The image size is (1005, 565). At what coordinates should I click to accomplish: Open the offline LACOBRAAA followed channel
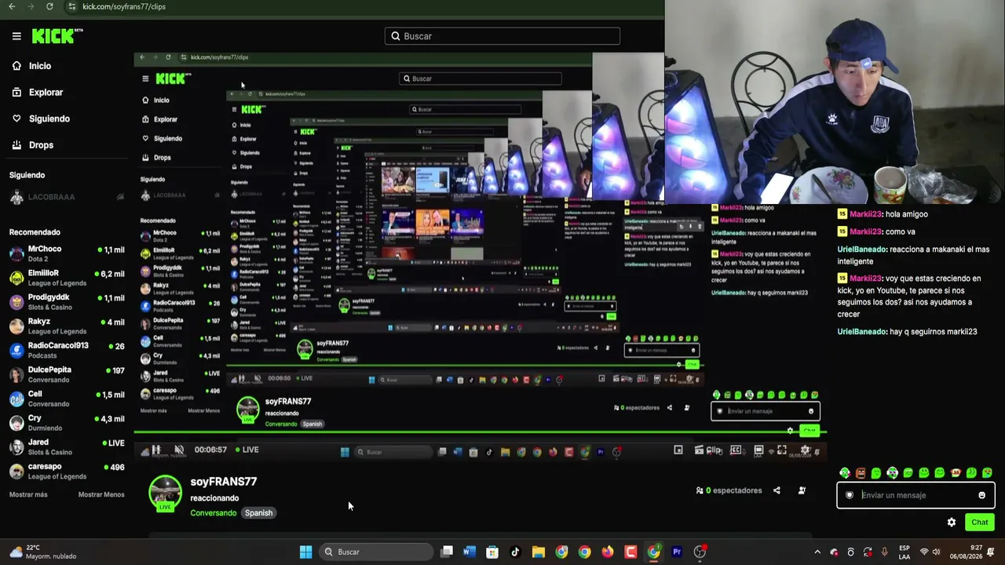click(x=67, y=197)
